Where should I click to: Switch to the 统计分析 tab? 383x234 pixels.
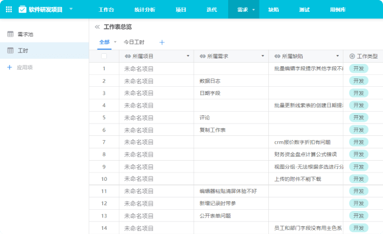[x=145, y=10]
